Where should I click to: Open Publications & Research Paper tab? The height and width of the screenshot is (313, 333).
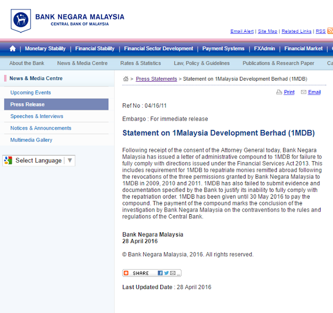[x=278, y=63]
